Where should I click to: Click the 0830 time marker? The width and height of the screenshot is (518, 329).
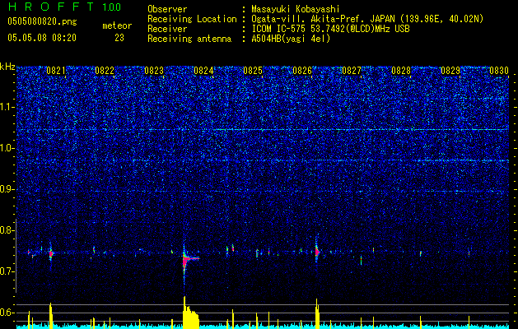coord(499,71)
